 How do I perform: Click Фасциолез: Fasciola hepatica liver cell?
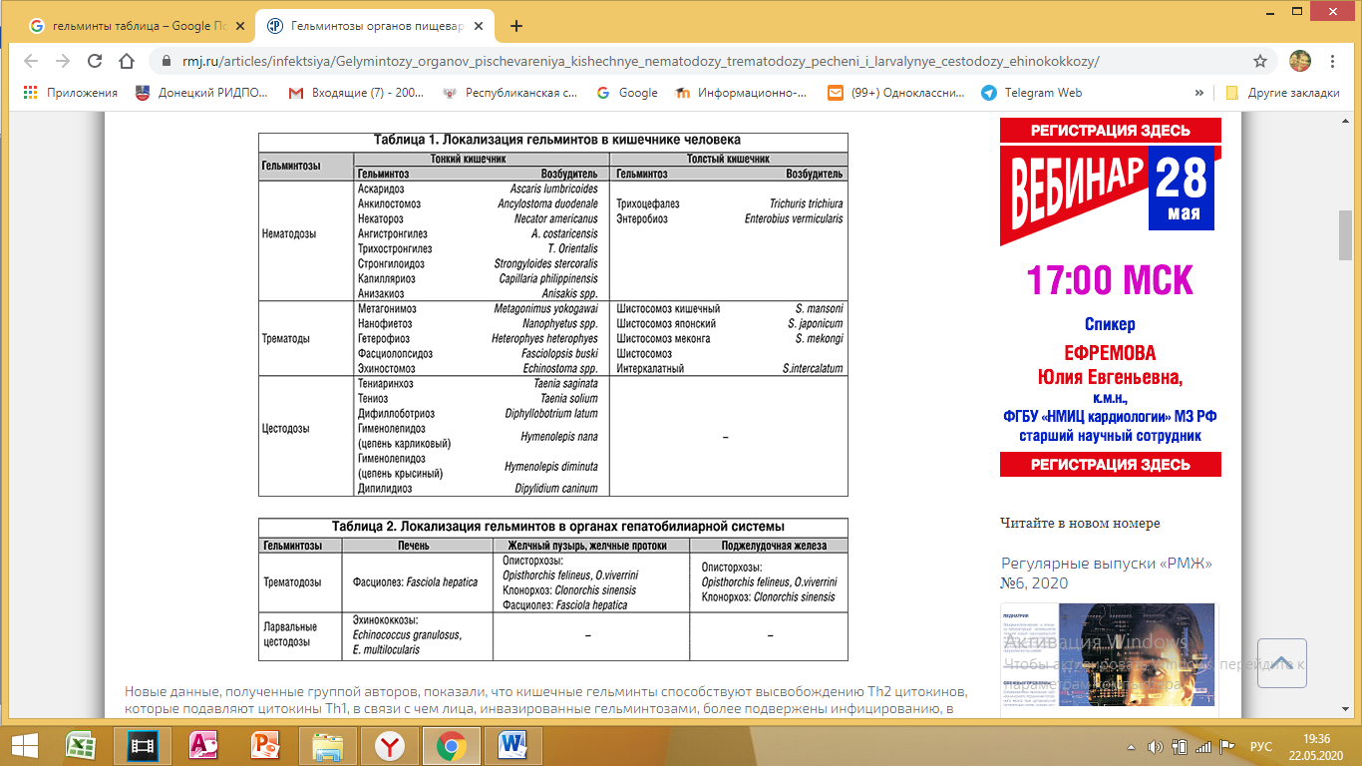(416, 581)
